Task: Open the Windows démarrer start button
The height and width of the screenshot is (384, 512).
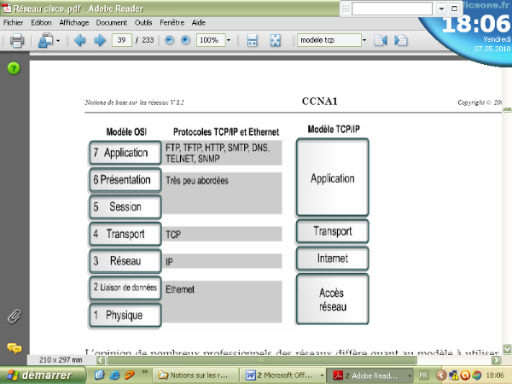Action: (x=43, y=375)
